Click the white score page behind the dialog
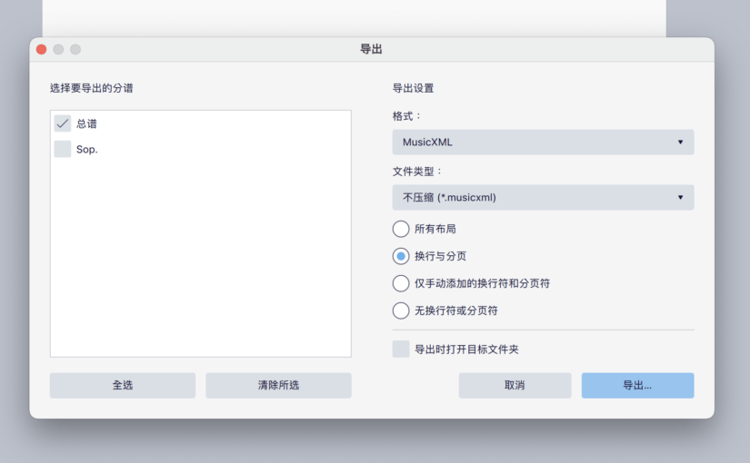Screen dimensions: 750x463 (x=355, y=16)
